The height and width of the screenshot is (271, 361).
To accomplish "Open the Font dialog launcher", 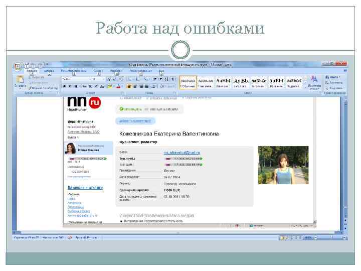I will (122, 93).
